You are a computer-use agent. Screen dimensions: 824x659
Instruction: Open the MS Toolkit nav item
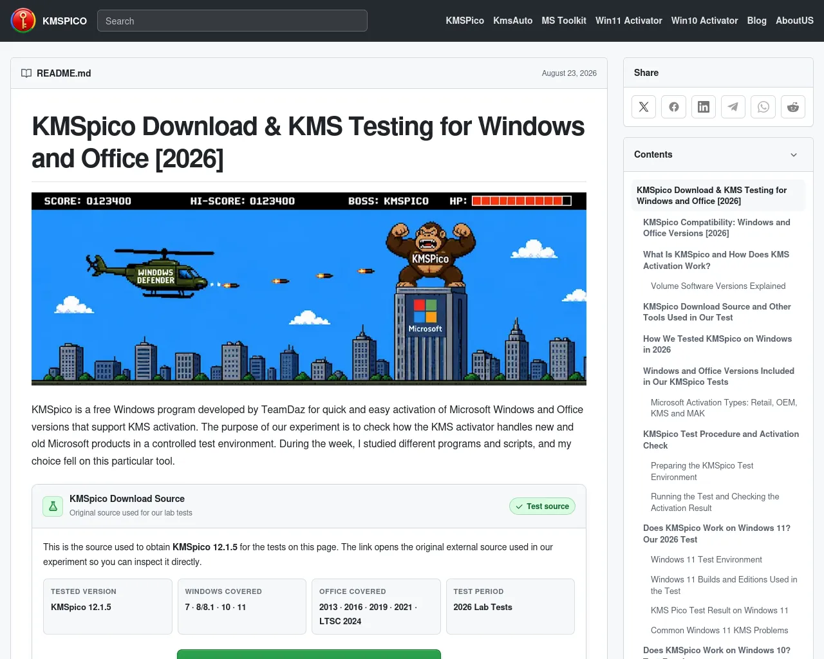point(564,21)
